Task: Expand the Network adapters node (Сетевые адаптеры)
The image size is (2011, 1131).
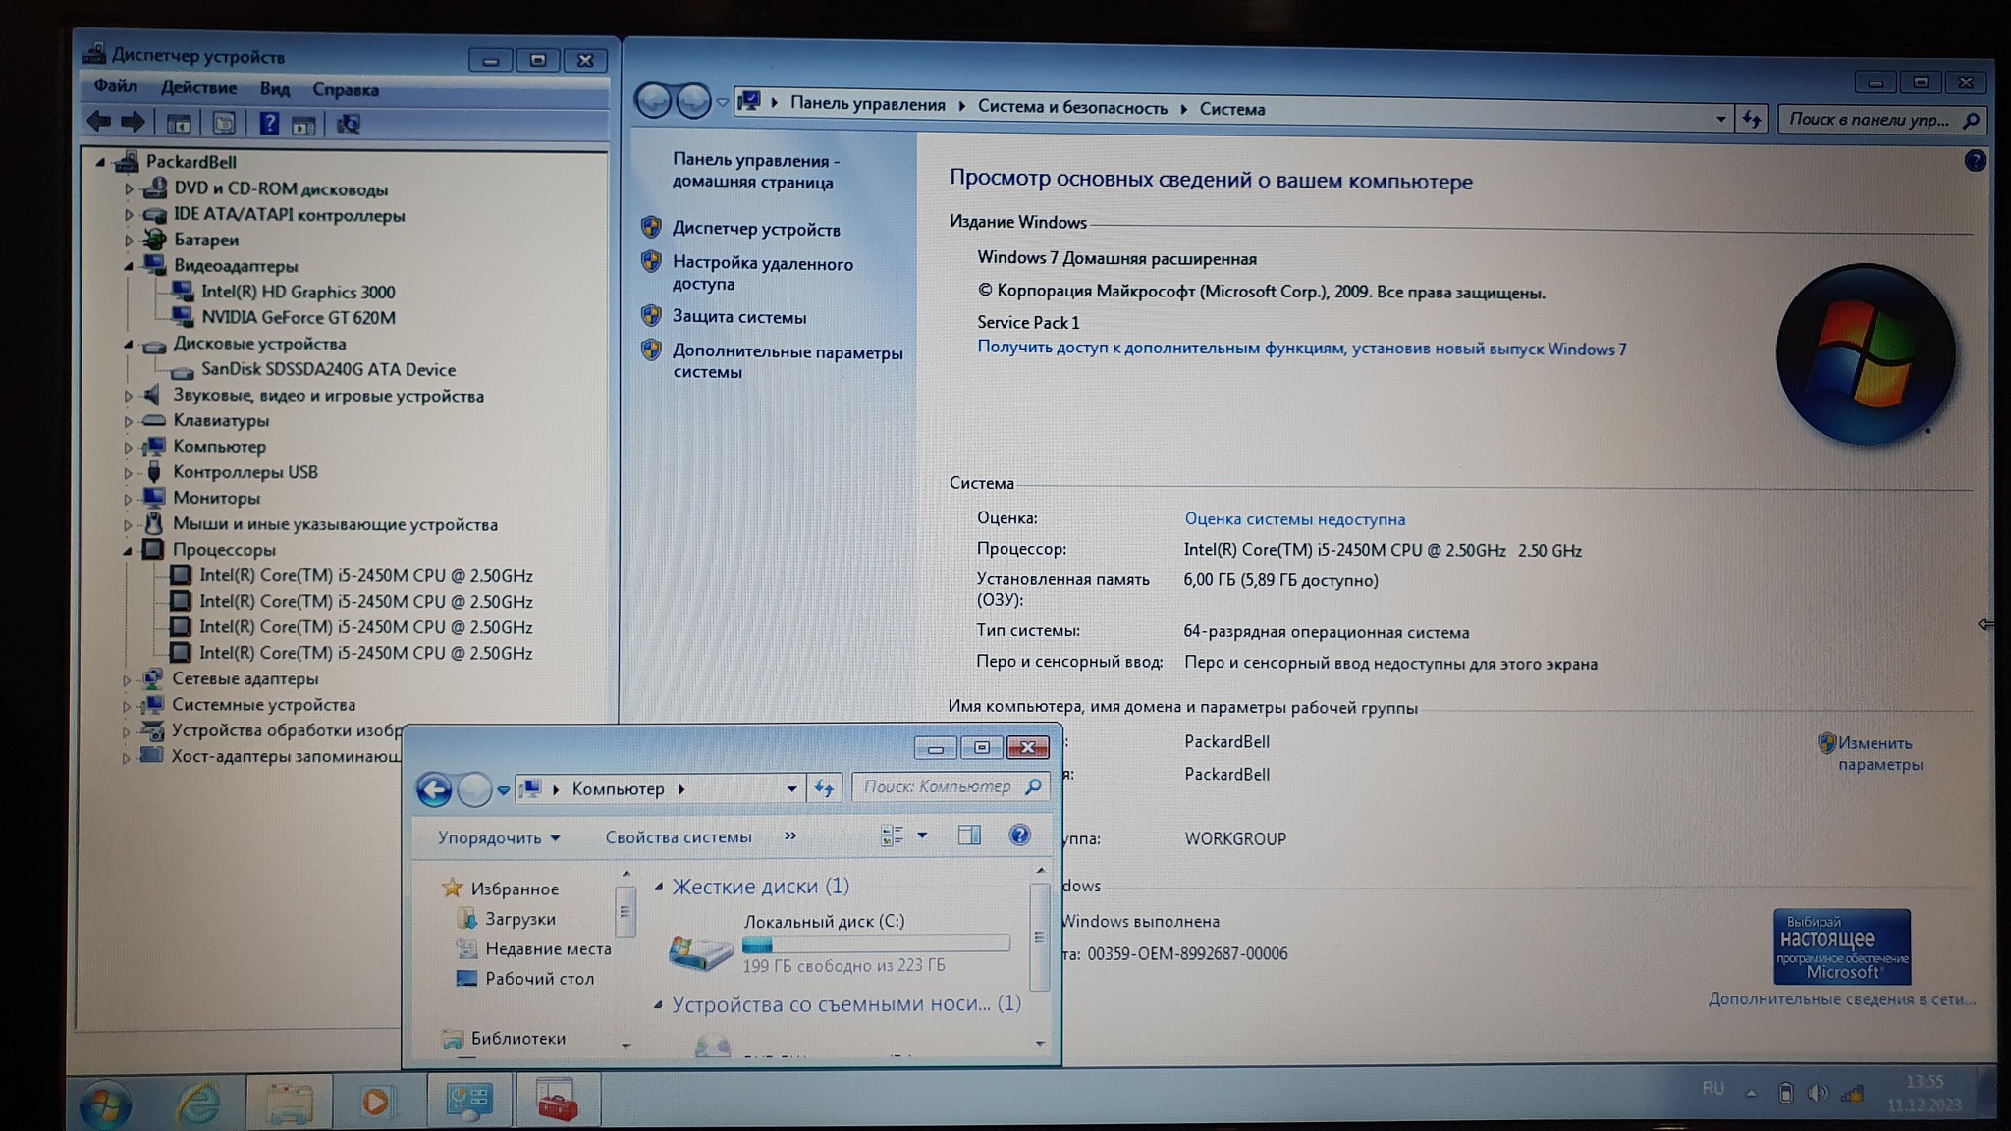Action: (x=127, y=679)
